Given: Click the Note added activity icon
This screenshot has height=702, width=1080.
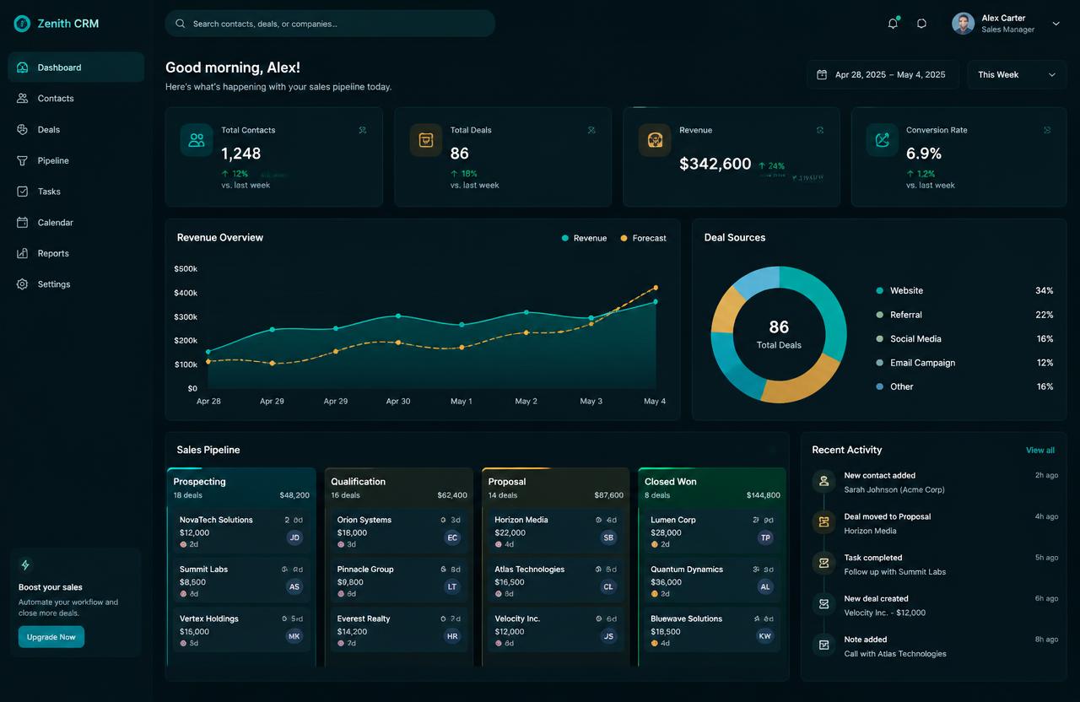Looking at the screenshot, I should coord(824,645).
